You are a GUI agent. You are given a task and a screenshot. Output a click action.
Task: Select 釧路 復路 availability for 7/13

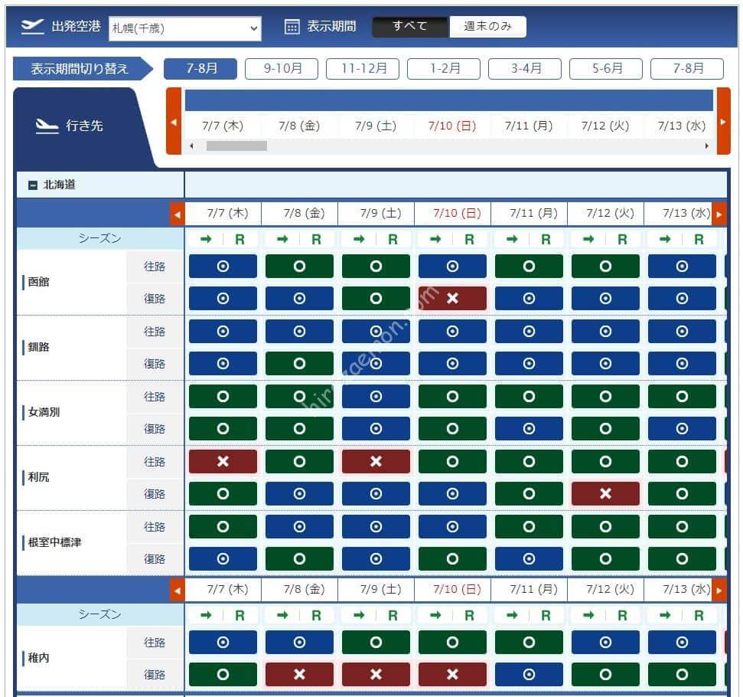click(682, 364)
